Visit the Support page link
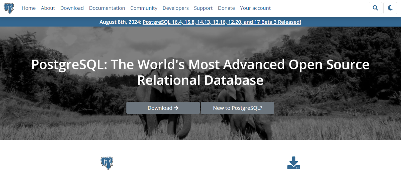The image size is (401, 178). pyautogui.click(x=203, y=8)
